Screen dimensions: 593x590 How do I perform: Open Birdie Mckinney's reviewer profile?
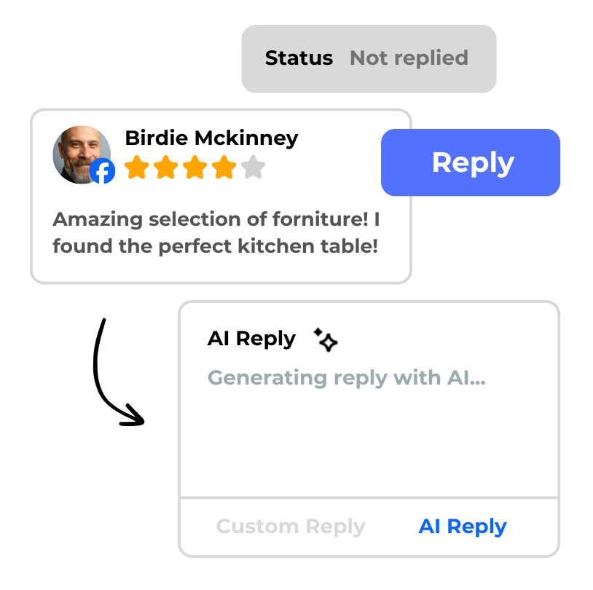(x=211, y=138)
